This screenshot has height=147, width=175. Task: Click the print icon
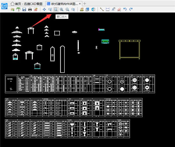pos(30,10)
